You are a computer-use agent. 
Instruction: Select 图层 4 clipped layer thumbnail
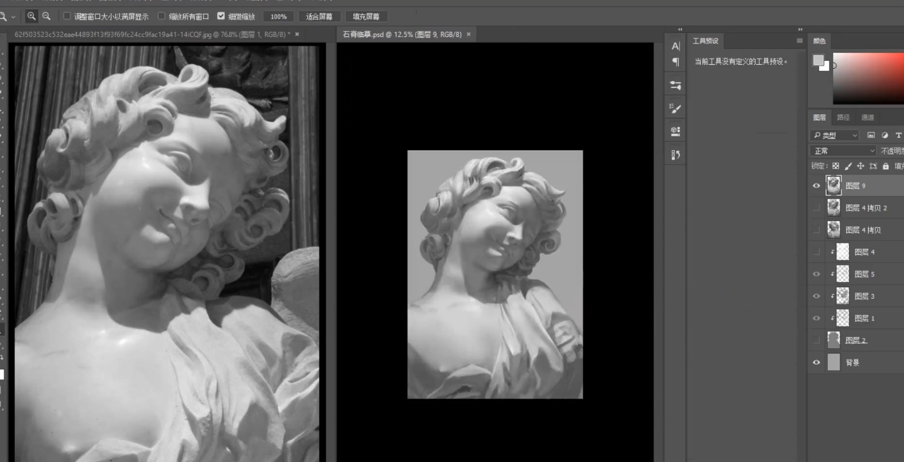click(843, 252)
